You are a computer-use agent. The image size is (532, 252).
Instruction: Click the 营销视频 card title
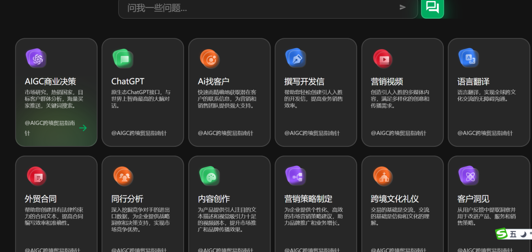(x=387, y=81)
